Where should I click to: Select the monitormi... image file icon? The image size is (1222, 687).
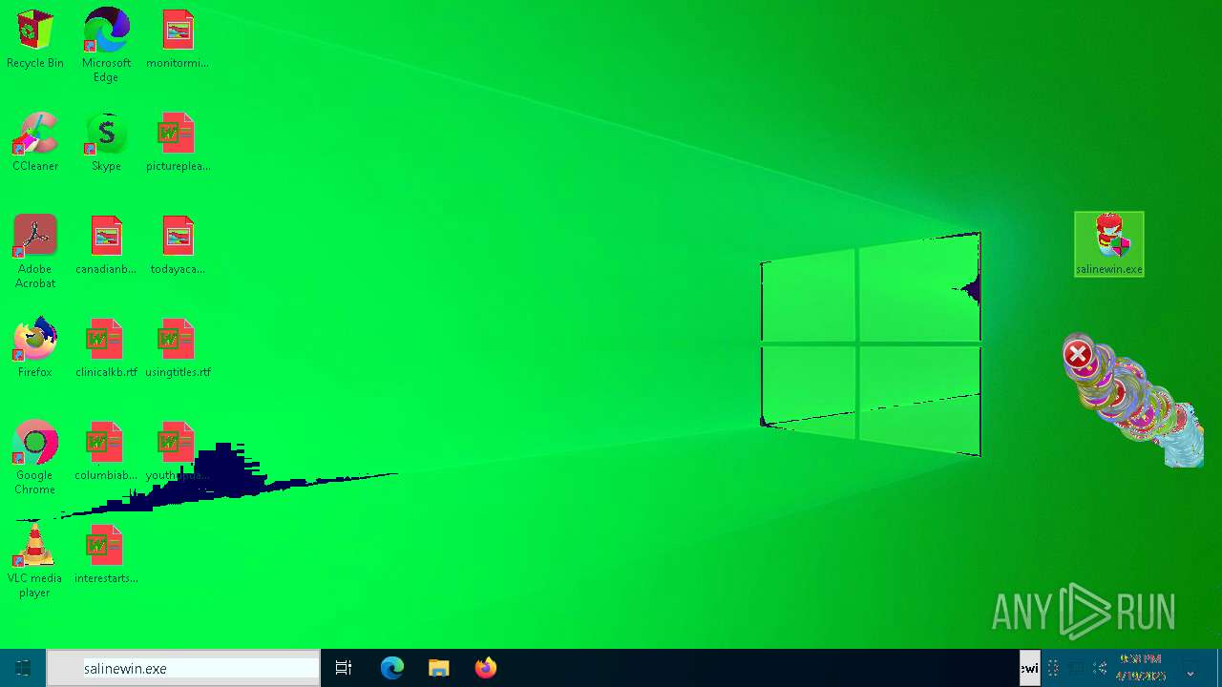coord(178,38)
